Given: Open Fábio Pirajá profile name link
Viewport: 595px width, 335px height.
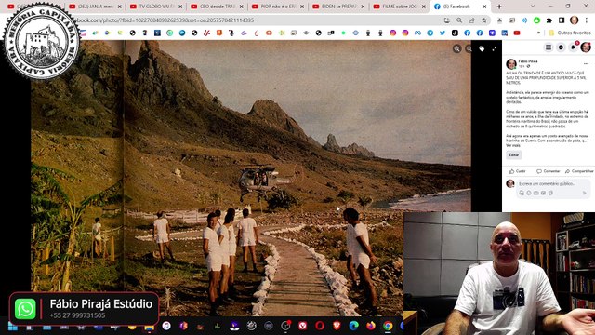Looking at the screenshot, I should (528, 61).
